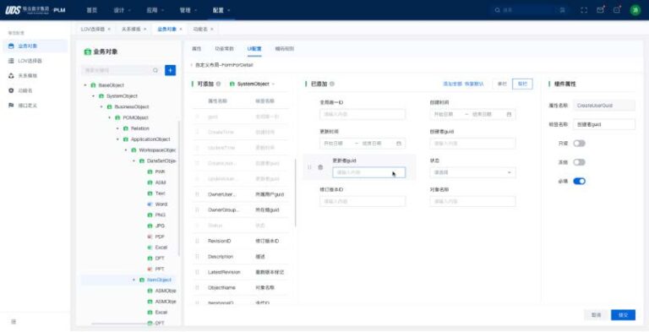Click the UDS logo in the header
This screenshot has height=332, width=649.
coord(13,10)
